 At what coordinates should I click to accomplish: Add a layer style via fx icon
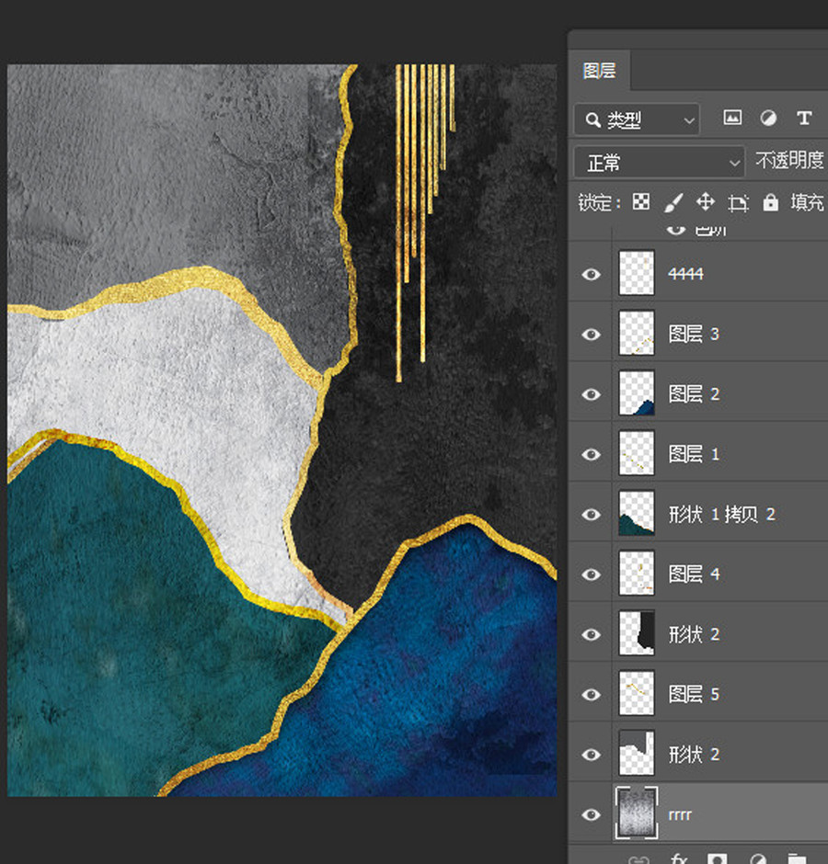pyautogui.click(x=679, y=858)
